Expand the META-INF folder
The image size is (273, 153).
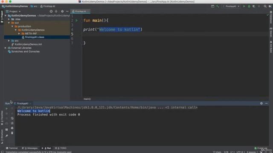(x=19, y=34)
